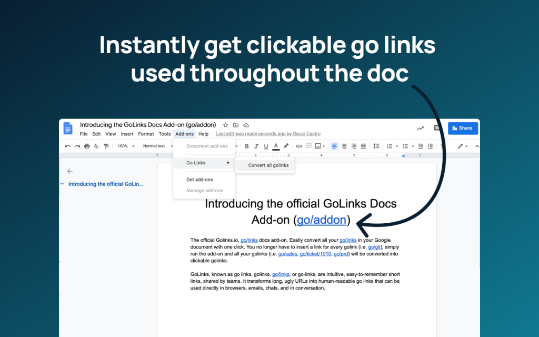Choose Get add-ons in the menu
Viewport: 539px width, 337px height.
pos(199,180)
